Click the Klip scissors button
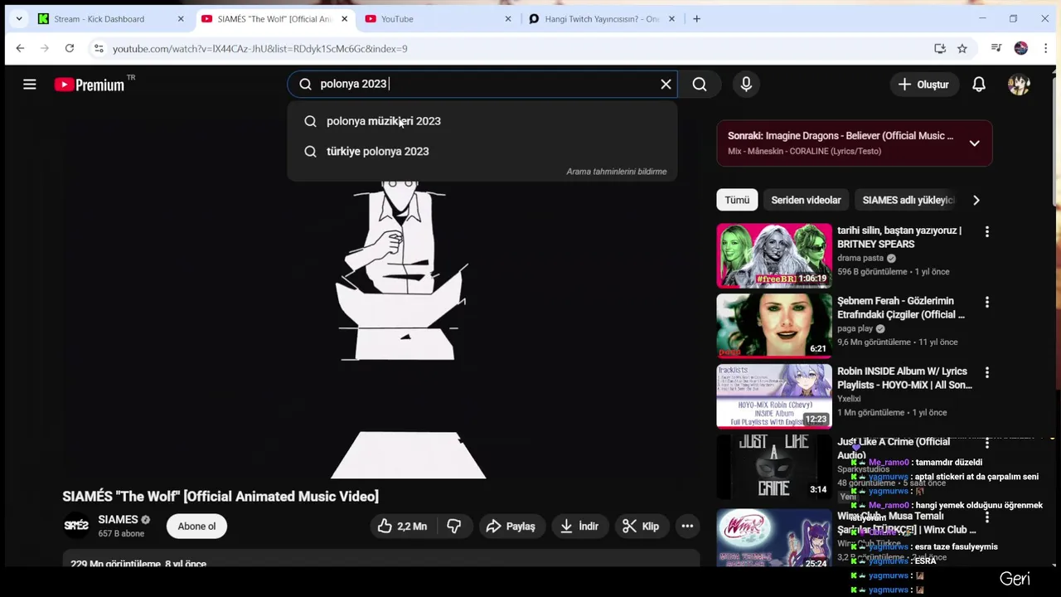Image resolution: width=1061 pixels, height=597 pixels. pos(641,526)
